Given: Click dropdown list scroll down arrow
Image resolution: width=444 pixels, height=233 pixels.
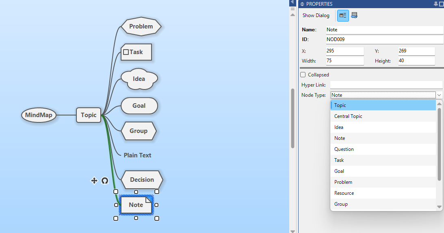Looking at the screenshot, I should coord(439,207).
